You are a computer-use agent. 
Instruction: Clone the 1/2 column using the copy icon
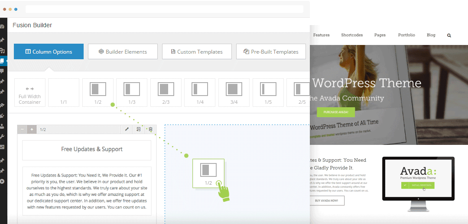139,129
